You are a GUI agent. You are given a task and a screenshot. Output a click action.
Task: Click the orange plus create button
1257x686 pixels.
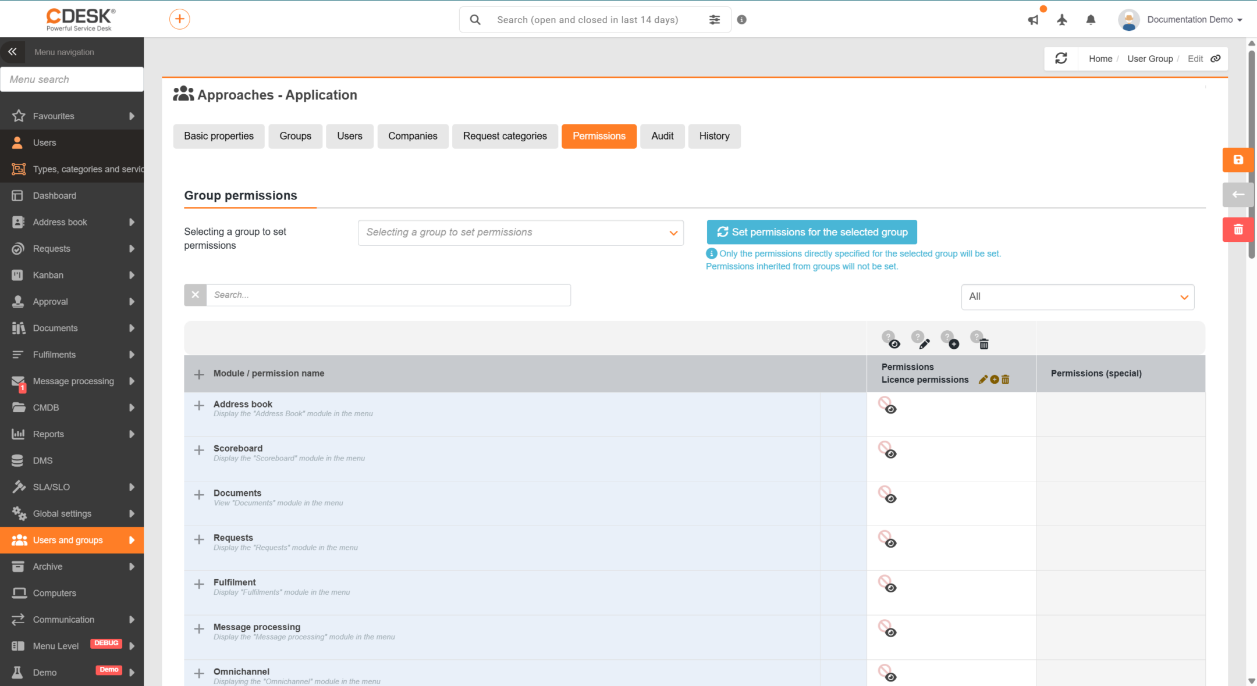[x=180, y=19]
